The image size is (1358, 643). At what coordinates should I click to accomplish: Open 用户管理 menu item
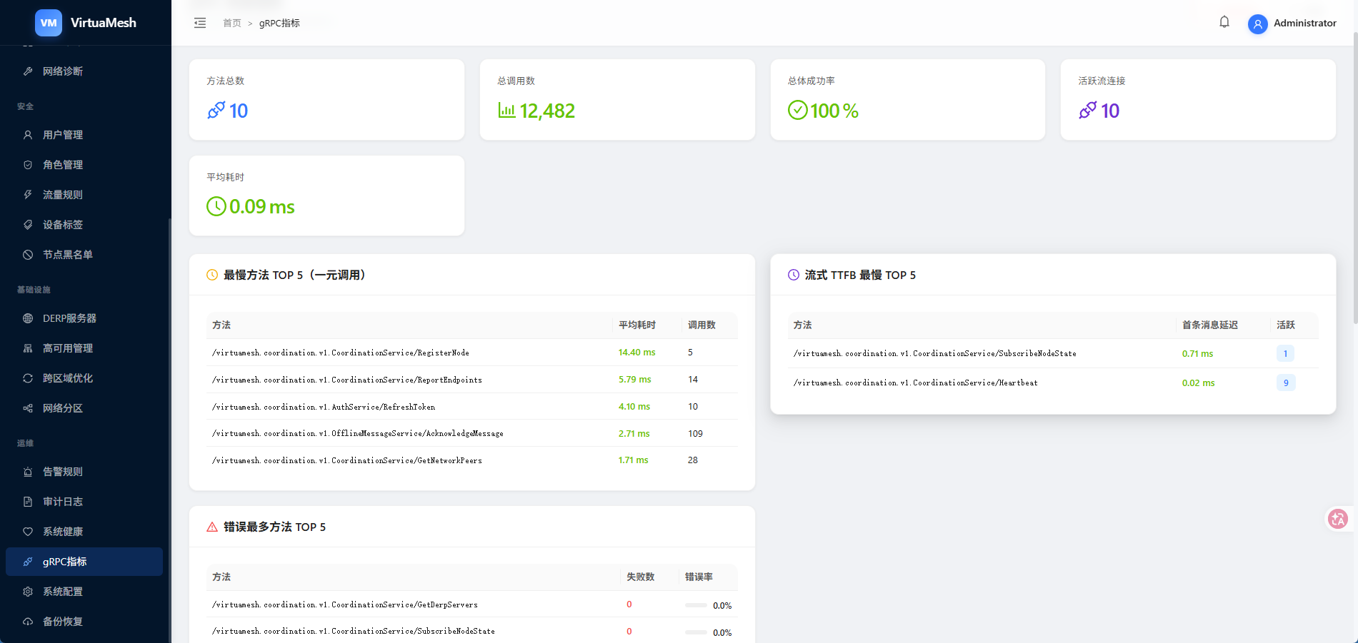click(x=84, y=135)
